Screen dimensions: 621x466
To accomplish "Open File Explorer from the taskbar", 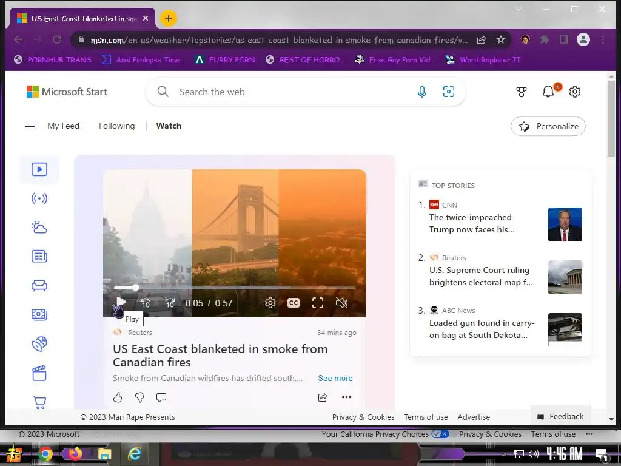I will (x=104, y=454).
